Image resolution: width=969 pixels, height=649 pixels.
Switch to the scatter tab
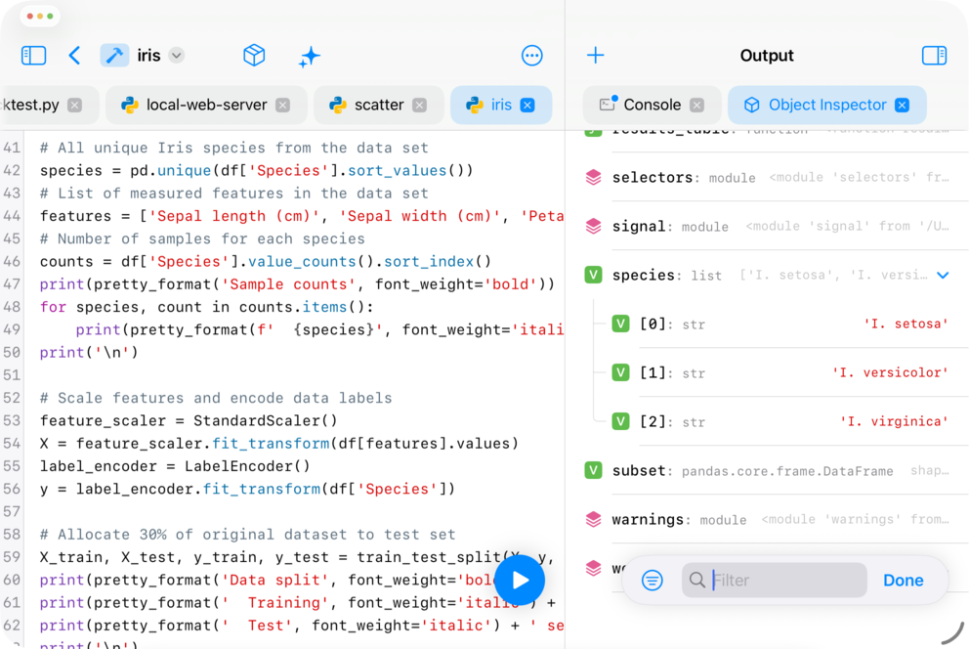pos(379,106)
